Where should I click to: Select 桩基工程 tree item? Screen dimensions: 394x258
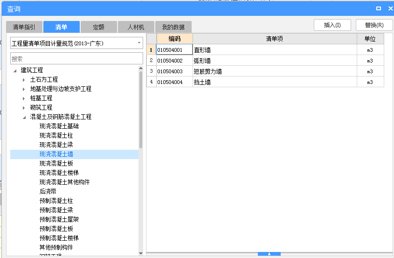(x=41, y=98)
